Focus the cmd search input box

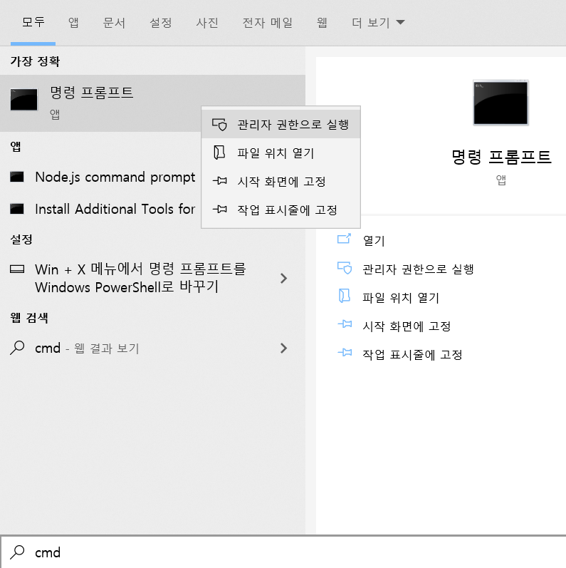[284, 552]
